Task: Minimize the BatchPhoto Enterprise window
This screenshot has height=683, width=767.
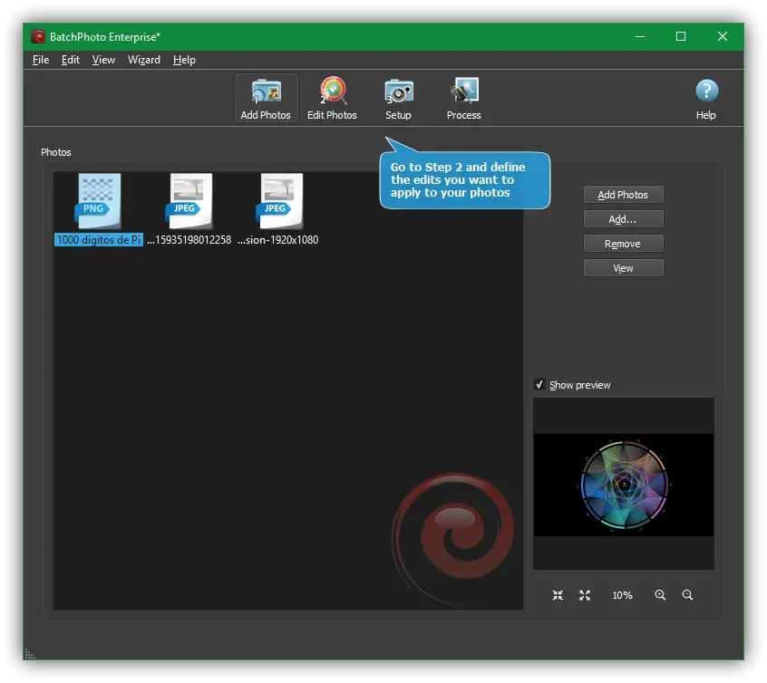Action: point(640,36)
